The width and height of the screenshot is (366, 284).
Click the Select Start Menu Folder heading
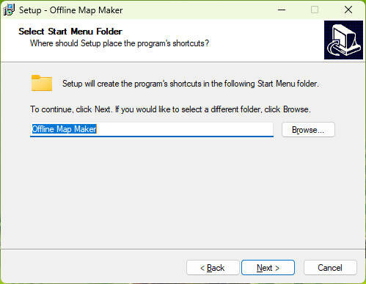pyautogui.click(x=70, y=32)
